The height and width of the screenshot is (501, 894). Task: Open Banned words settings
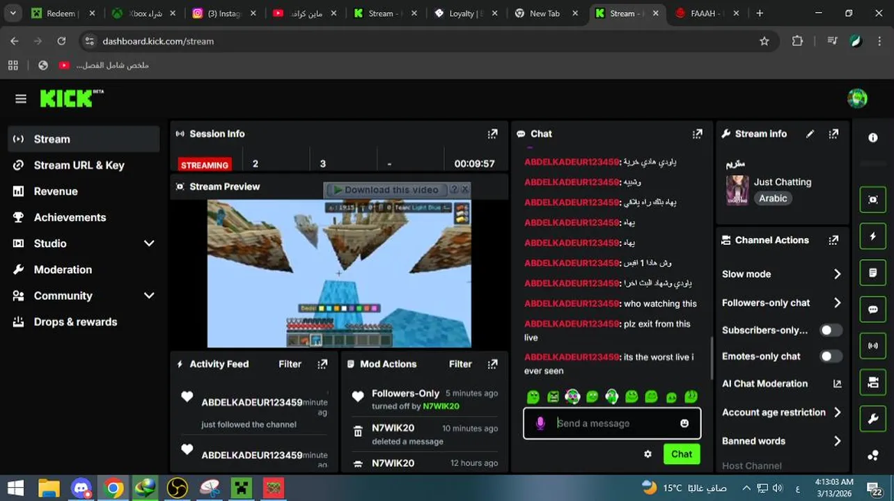coord(782,440)
